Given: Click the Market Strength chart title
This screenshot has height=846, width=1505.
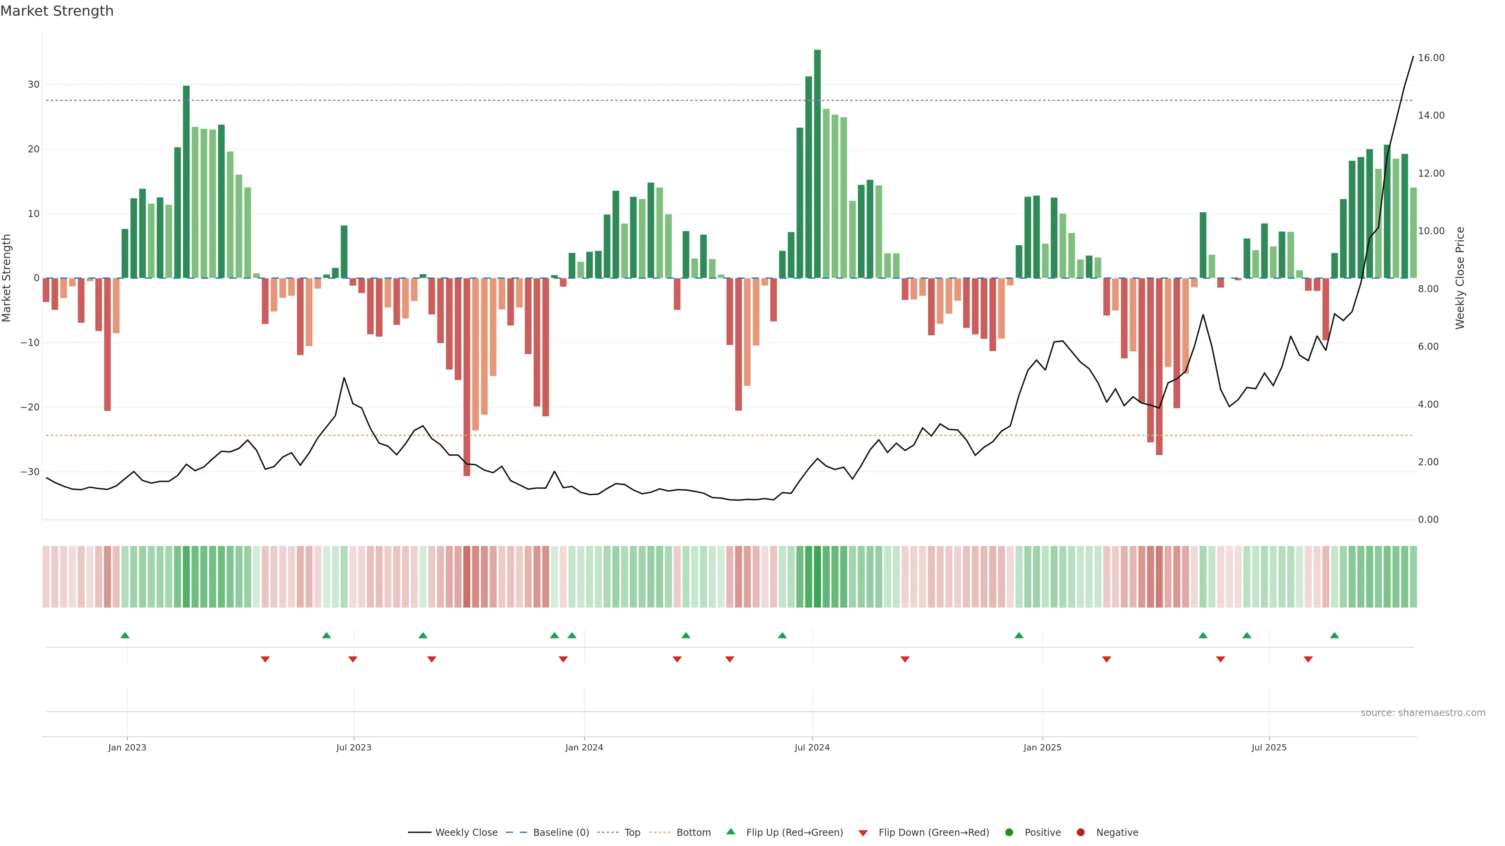Looking at the screenshot, I should [x=57, y=11].
